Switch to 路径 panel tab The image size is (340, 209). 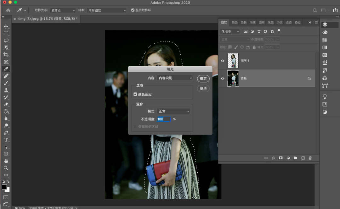click(x=298, y=22)
